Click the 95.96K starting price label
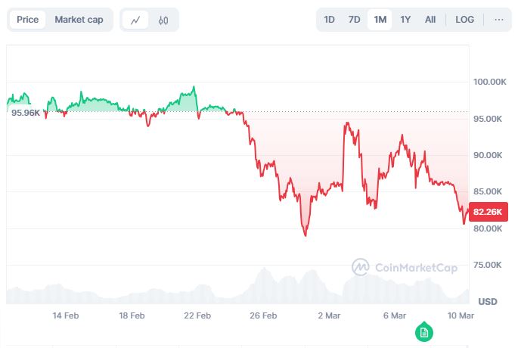The height and width of the screenshot is (348, 518). tap(25, 113)
